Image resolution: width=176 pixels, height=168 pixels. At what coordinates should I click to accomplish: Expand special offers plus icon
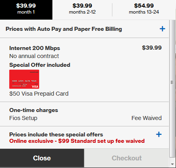tap(159, 134)
